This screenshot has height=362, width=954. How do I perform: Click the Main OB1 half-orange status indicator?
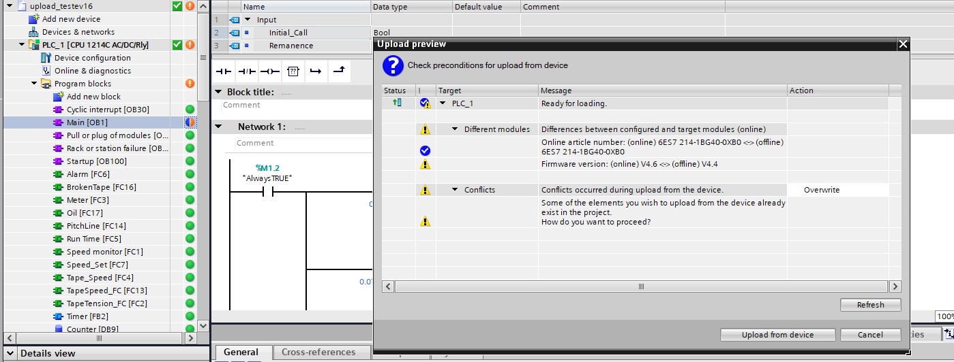pyautogui.click(x=190, y=122)
